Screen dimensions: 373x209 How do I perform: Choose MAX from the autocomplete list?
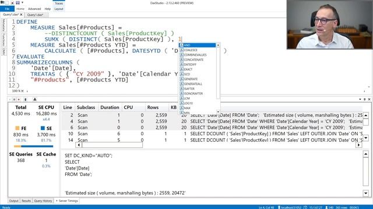(198, 108)
